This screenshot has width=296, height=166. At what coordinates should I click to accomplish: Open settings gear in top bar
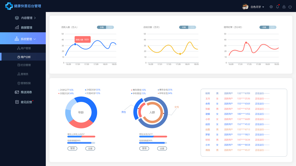tap(271, 7)
